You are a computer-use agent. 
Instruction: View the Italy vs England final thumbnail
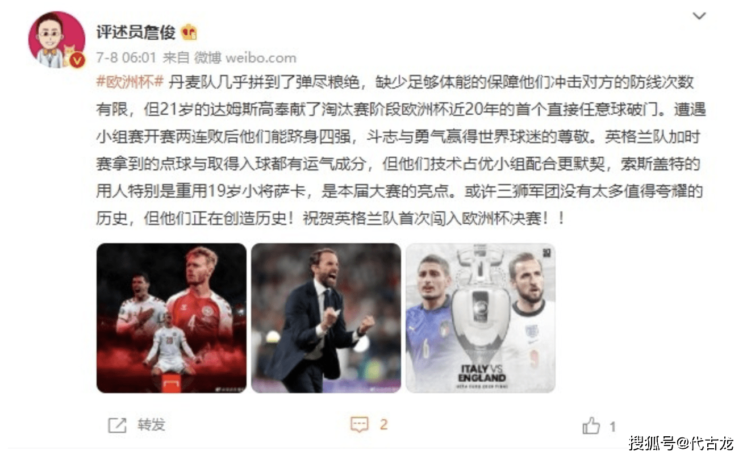[x=481, y=318]
